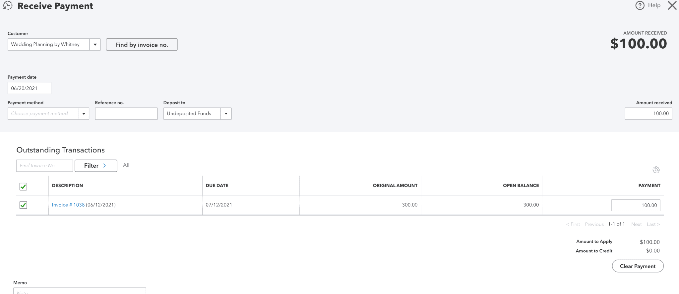
Task: Toggle the select-all transactions checkbox
Action: [x=23, y=187]
